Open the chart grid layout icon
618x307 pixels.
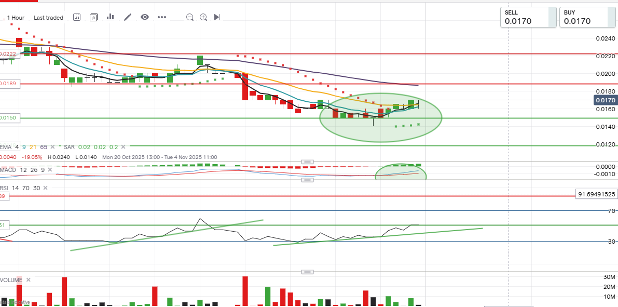tap(77, 17)
